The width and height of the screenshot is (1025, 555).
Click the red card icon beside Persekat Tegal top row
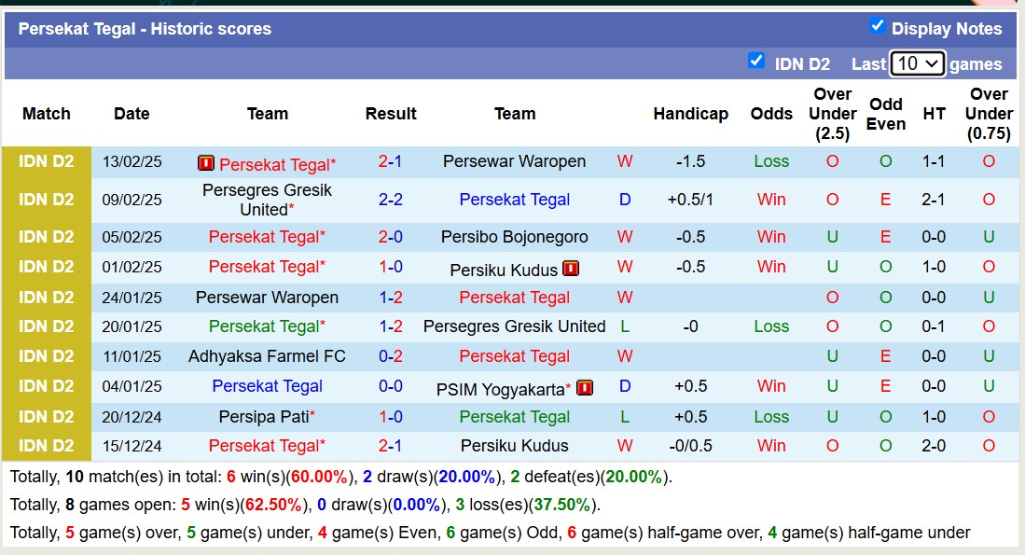click(205, 161)
